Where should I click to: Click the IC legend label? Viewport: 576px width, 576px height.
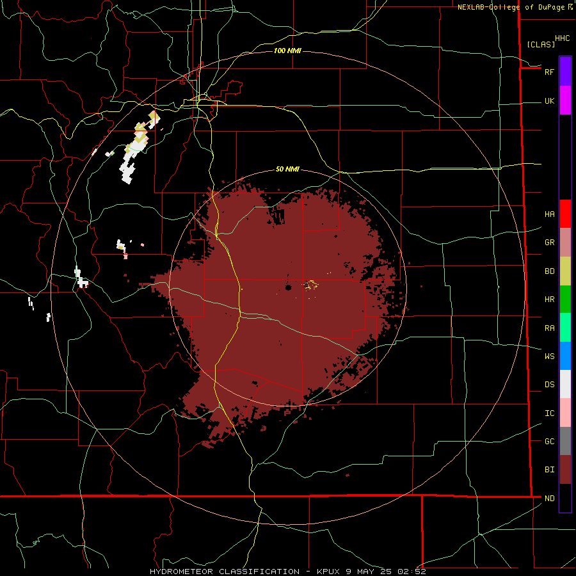(x=549, y=413)
